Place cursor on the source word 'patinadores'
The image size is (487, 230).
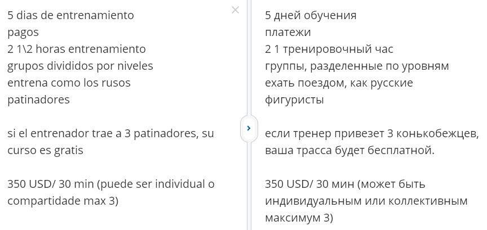point(38,100)
